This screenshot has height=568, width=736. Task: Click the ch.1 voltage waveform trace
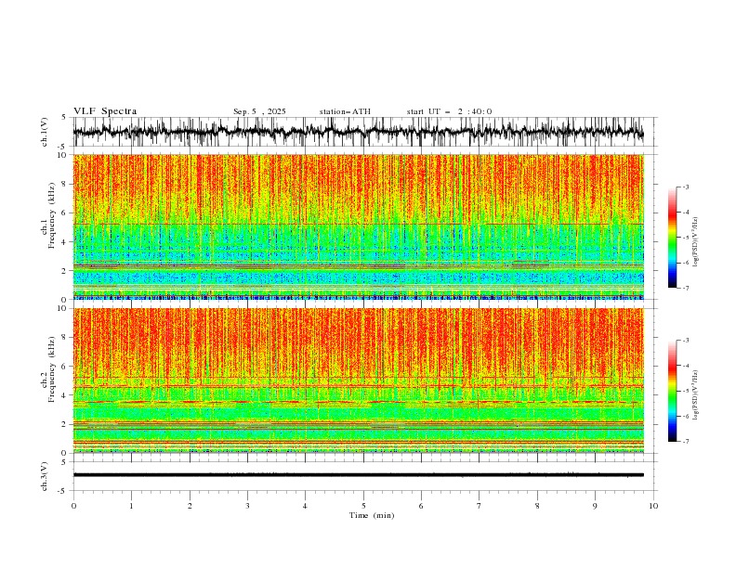tap(358, 132)
